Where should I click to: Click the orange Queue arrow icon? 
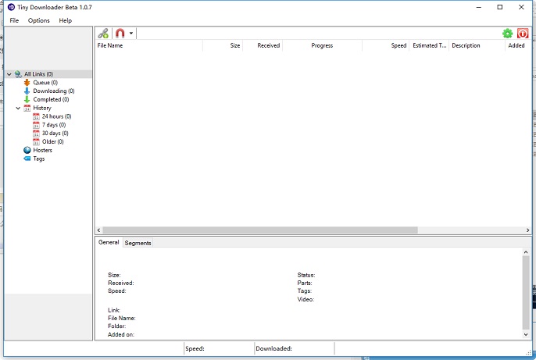tap(27, 83)
